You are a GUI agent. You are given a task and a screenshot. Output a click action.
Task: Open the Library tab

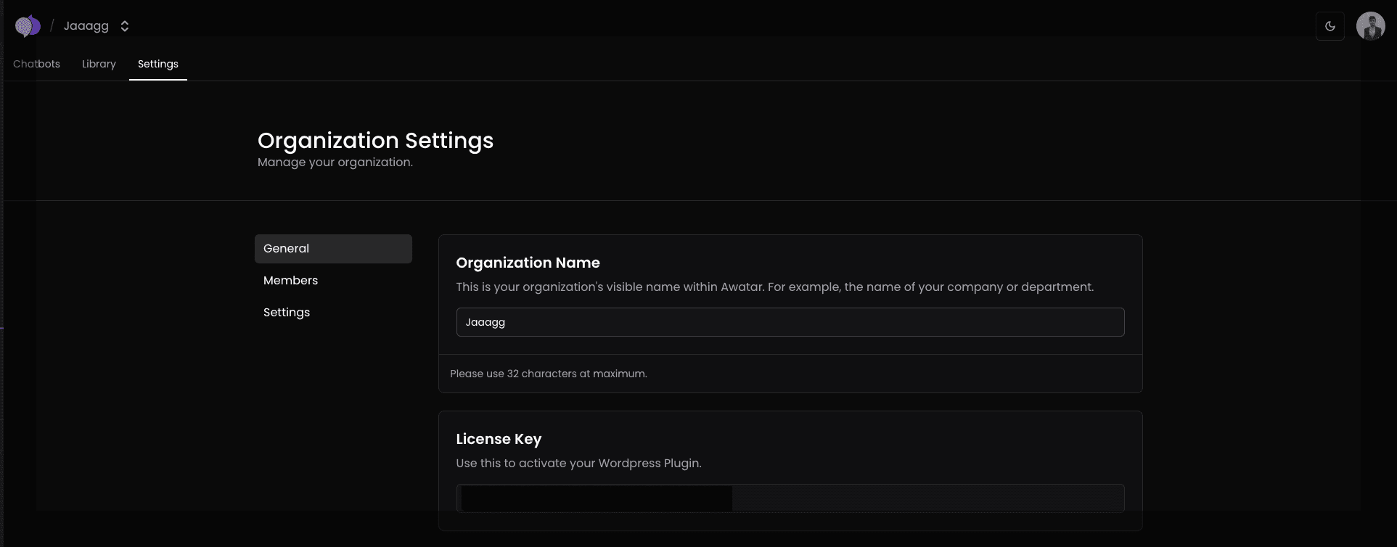pos(99,64)
